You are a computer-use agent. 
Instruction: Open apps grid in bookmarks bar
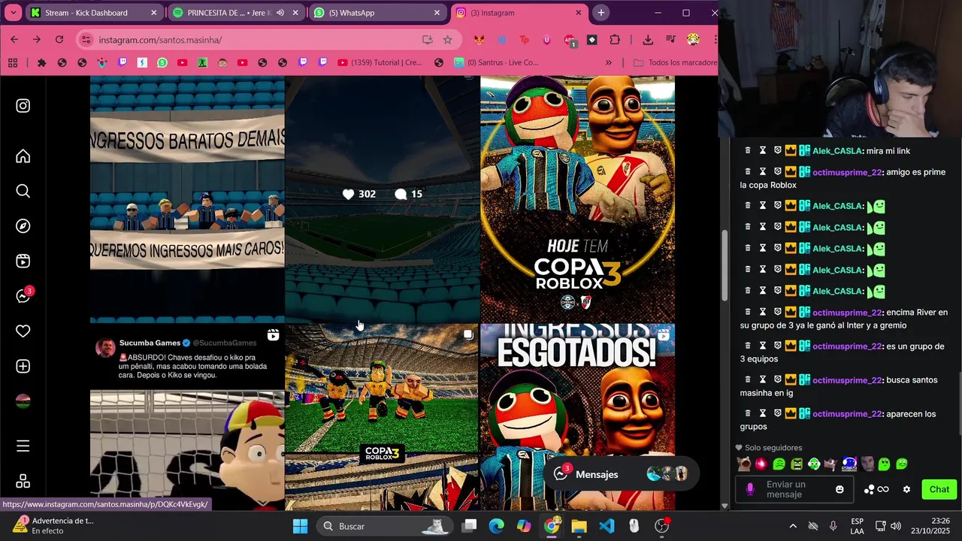(x=13, y=62)
